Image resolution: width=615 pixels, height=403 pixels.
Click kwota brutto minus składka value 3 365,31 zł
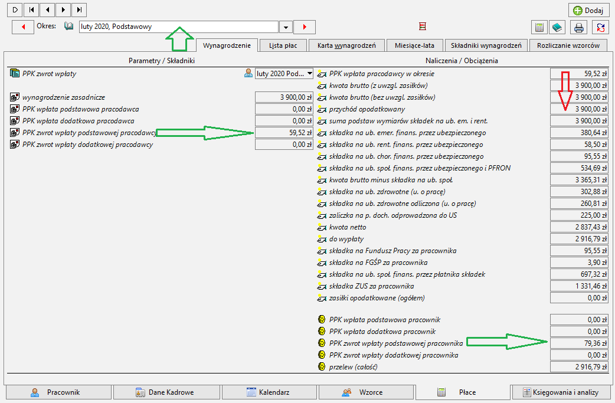(x=579, y=180)
